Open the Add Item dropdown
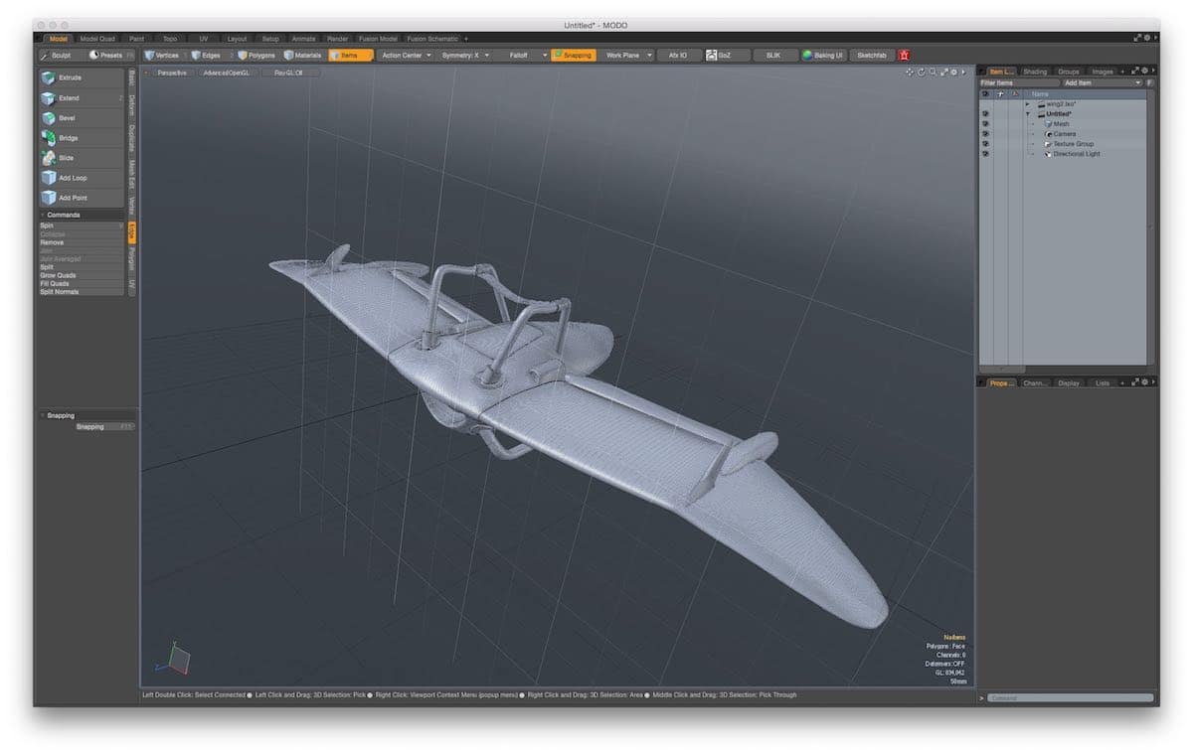Viewport: 1193px width, 754px height. pos(1102,83)
